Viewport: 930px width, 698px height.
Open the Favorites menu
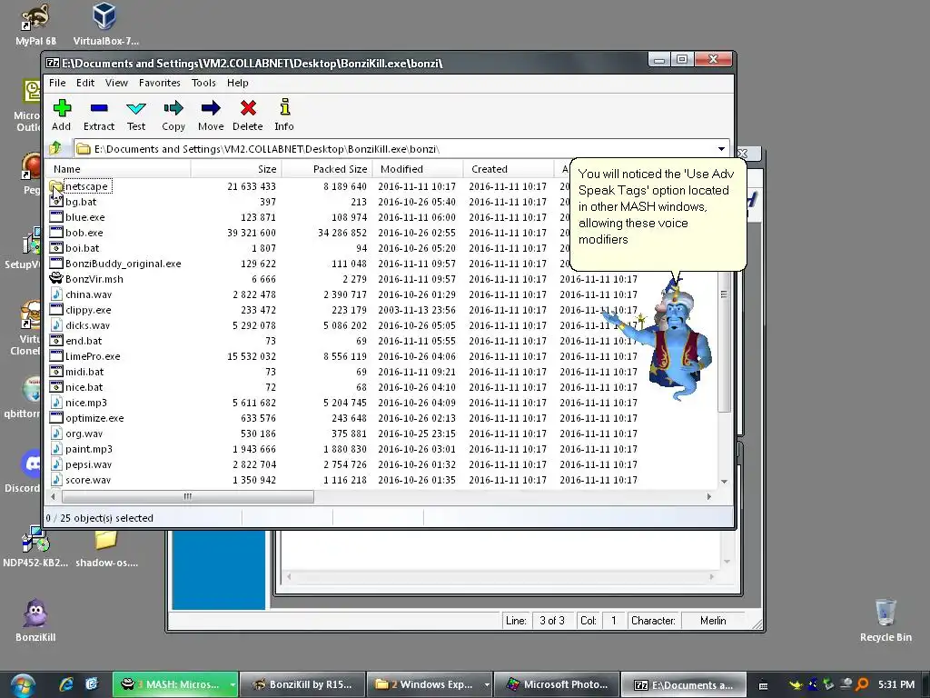[159, 83]
